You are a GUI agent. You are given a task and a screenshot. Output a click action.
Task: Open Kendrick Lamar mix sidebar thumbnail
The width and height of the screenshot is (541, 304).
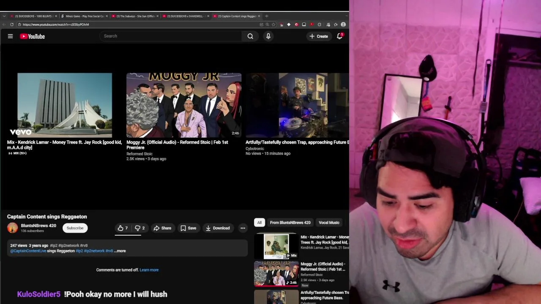pyautogui.click(x=276, y=246)
